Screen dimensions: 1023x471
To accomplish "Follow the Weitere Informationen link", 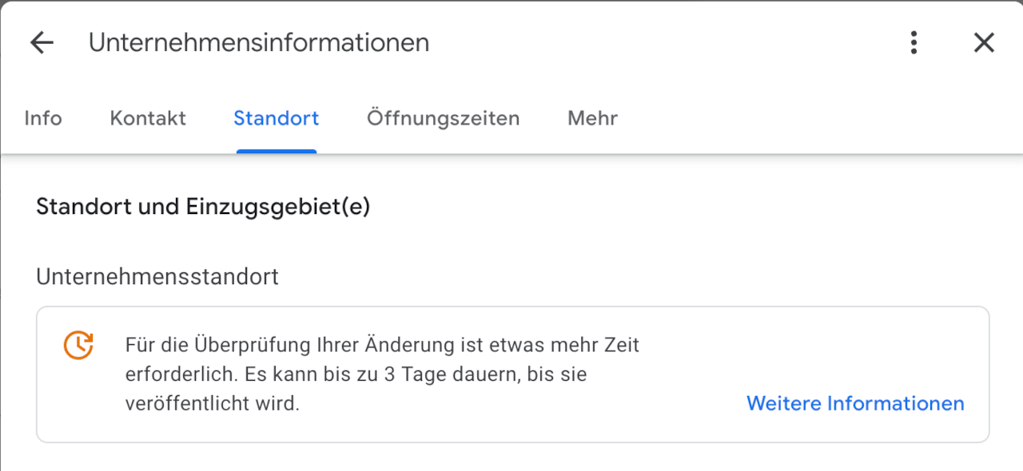I will pos(855,403).
